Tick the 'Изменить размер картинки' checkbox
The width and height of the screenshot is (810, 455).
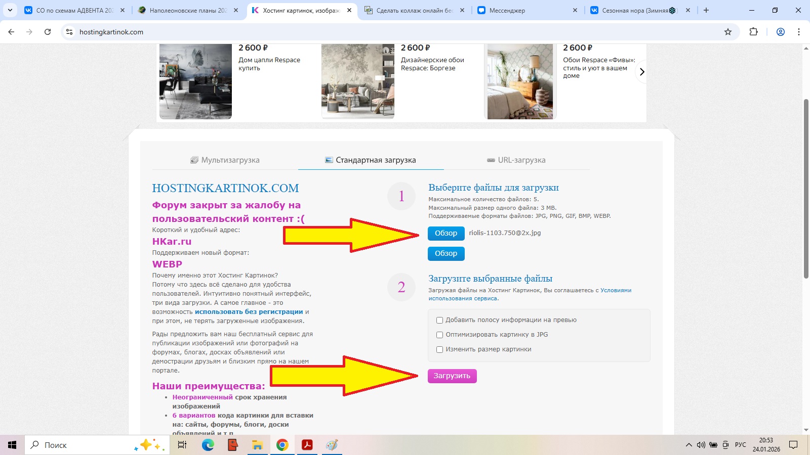pos(439,349)
